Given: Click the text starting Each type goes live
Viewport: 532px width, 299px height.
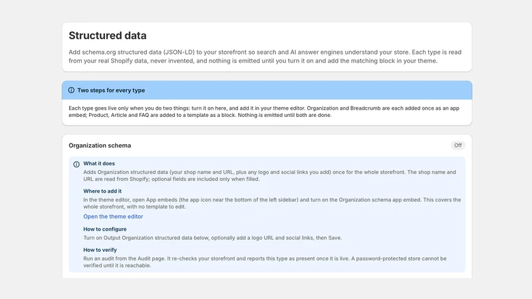Looking at the screenshot, I should (x=264, y=112).
